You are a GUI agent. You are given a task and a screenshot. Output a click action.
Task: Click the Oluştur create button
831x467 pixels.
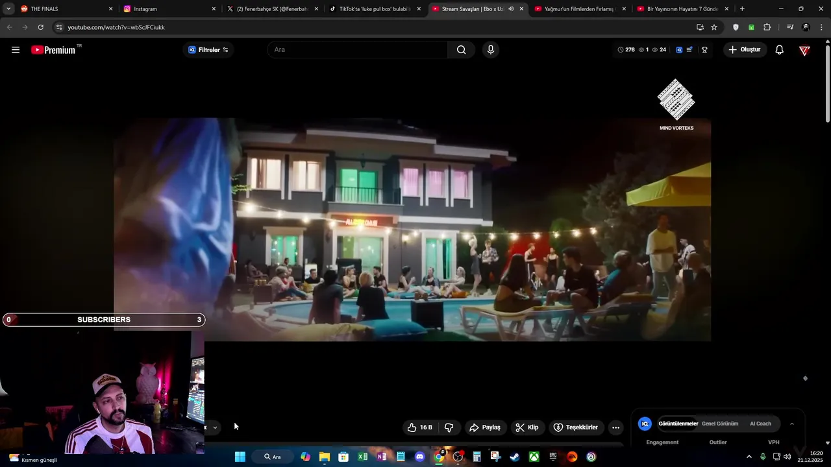745,50
